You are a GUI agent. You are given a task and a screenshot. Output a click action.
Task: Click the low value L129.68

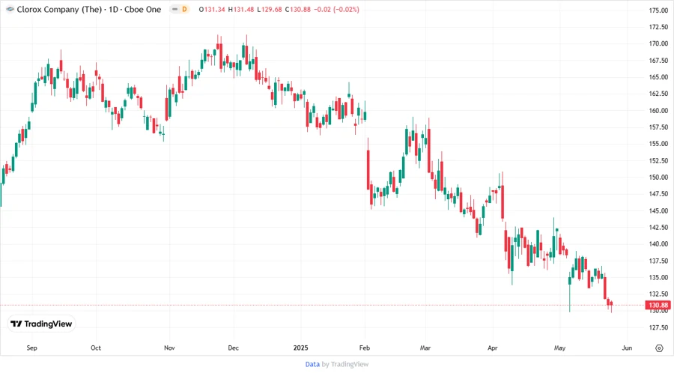(x=270, y=9)
